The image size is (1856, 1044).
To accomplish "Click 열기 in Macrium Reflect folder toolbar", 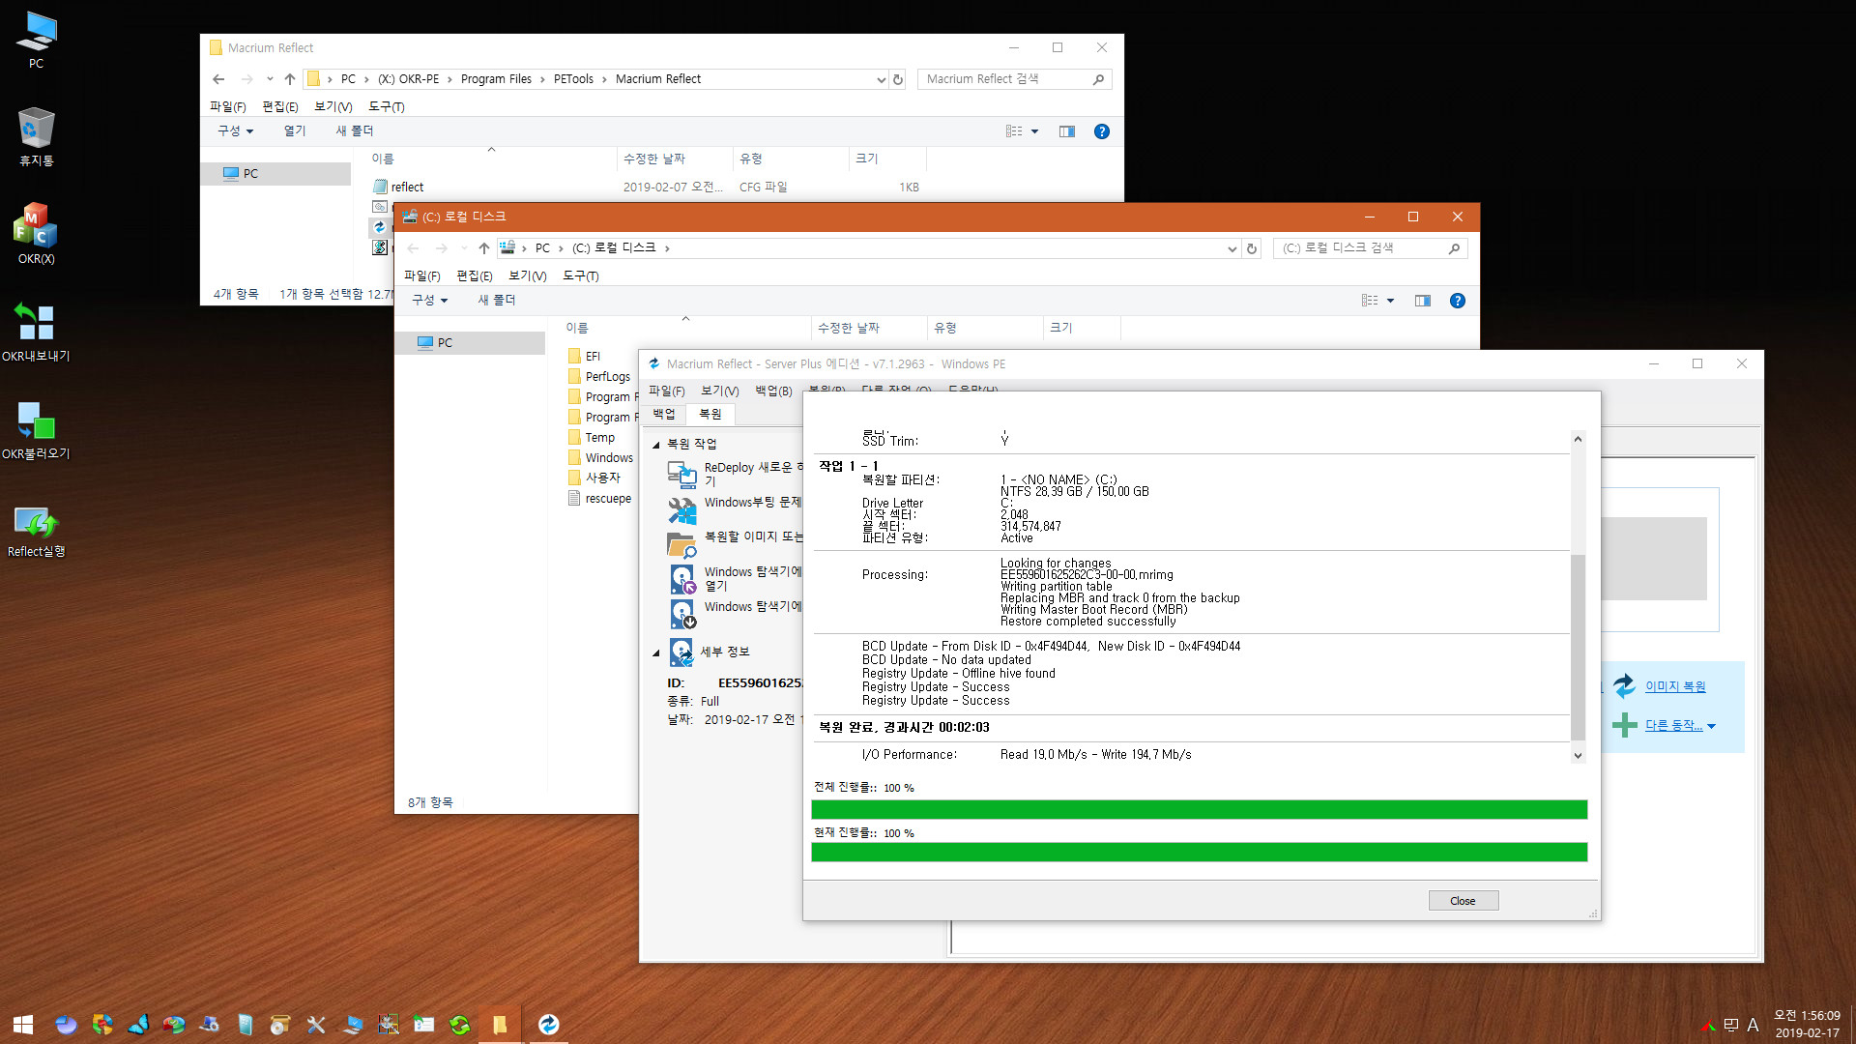I will pos(295,130).
